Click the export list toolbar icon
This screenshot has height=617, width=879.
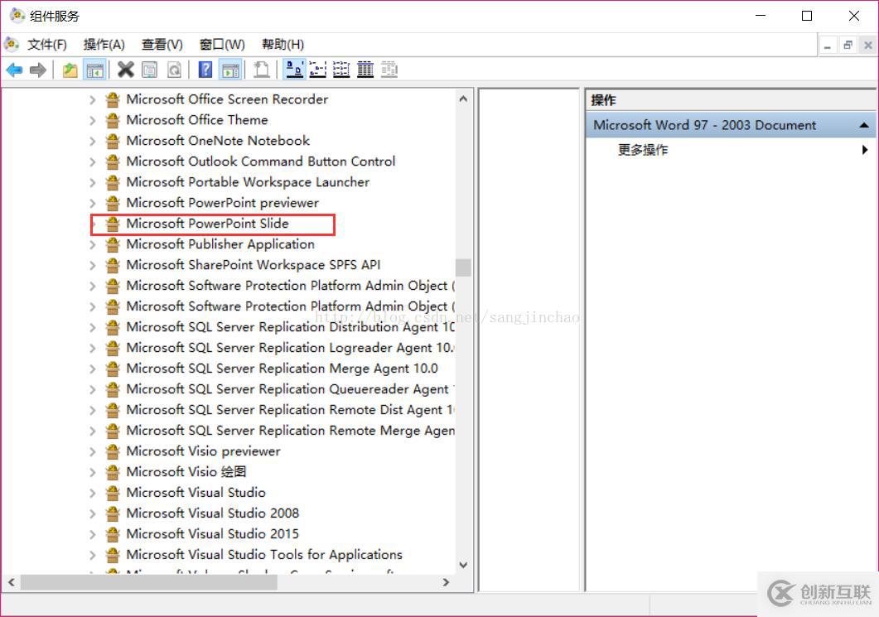coord(261,70)
